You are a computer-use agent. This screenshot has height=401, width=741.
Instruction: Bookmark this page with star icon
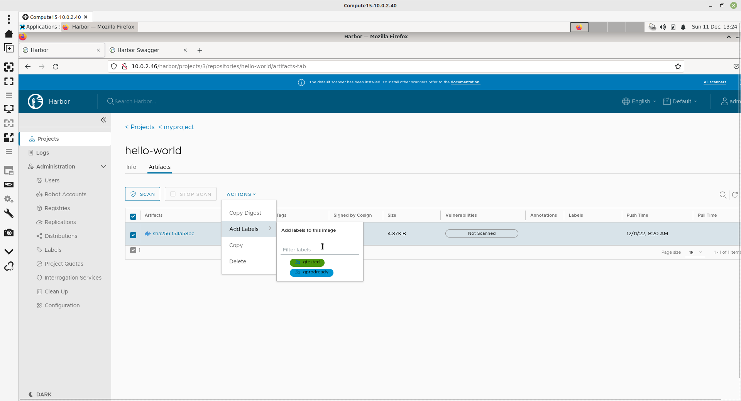pyautogui.click(x=678, y=66)
